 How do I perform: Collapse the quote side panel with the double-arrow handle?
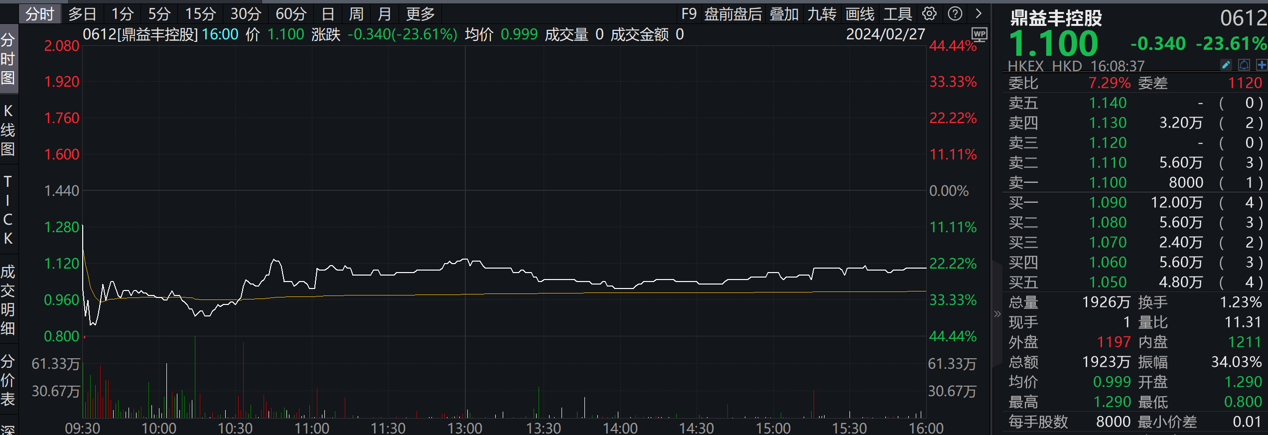click(x=997, y=314)
